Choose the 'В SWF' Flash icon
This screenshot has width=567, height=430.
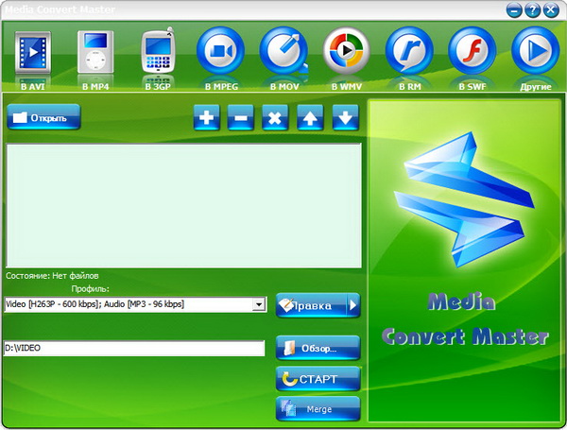coord(472,51)
